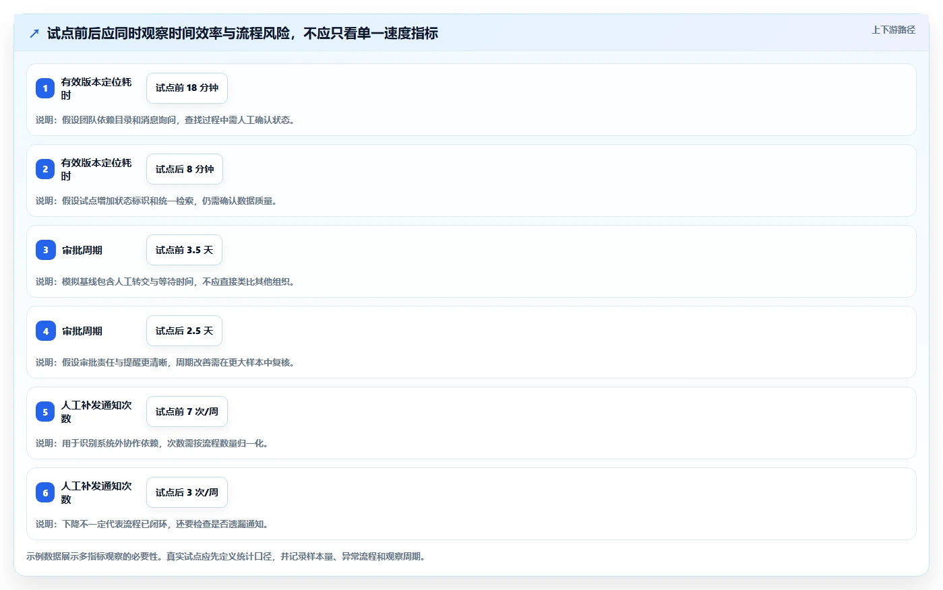Select the number 1 step badge
Viewport: 943px width, 590px height.
(x=45, y=88)
